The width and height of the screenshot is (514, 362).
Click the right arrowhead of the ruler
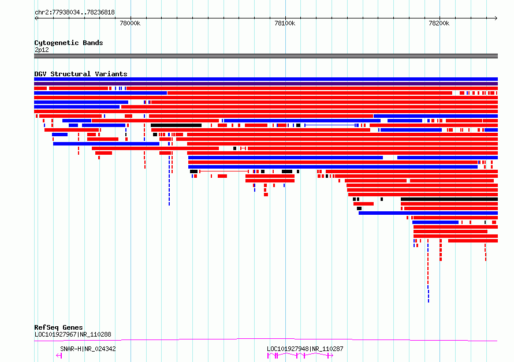click(x=496, y=18)
